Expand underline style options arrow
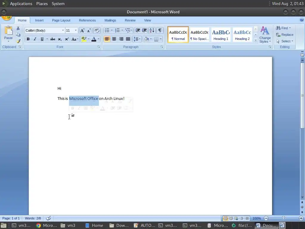Image resolution: width=305 pixels, height=229 pixels. tap(47, 39)
